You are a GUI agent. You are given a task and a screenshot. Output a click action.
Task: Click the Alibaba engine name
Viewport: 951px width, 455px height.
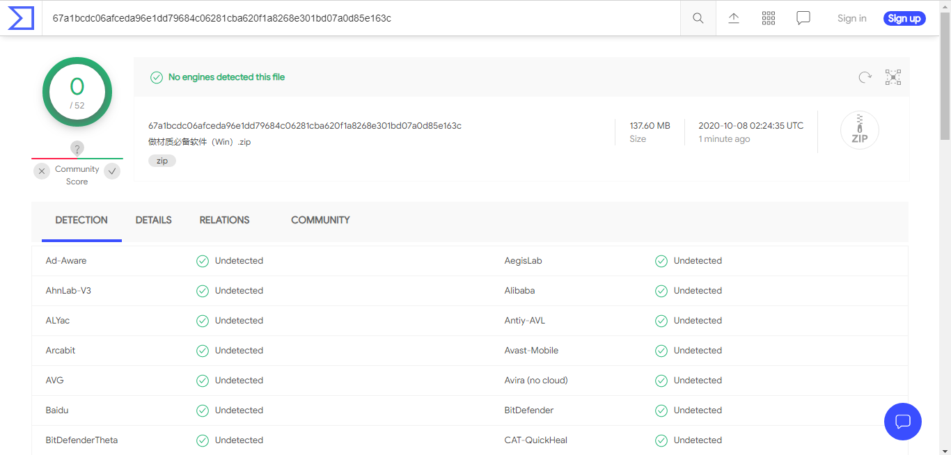click(520, 291)
